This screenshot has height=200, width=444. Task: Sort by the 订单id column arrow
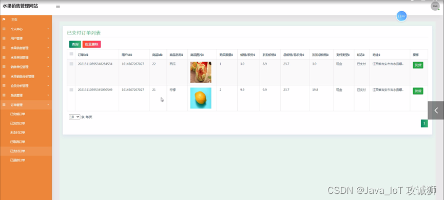(88, 54)
